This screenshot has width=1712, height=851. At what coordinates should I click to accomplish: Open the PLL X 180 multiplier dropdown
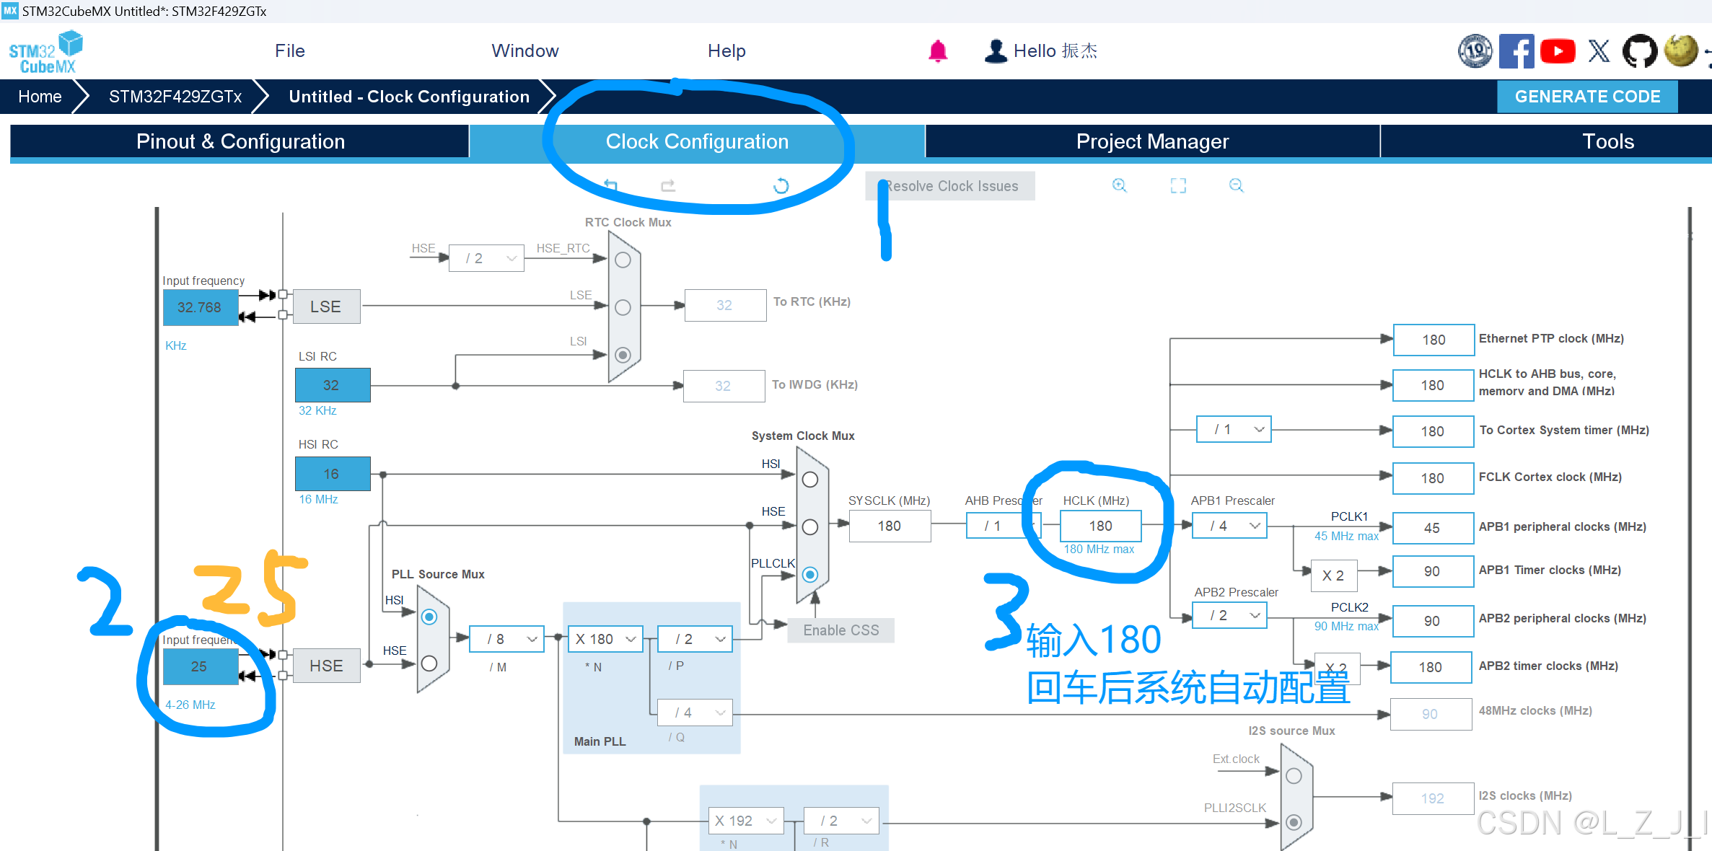[605, 639]
